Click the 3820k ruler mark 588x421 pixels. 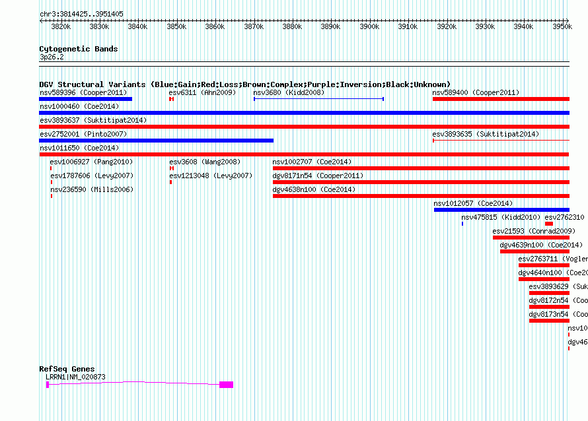tap(61, 26)
